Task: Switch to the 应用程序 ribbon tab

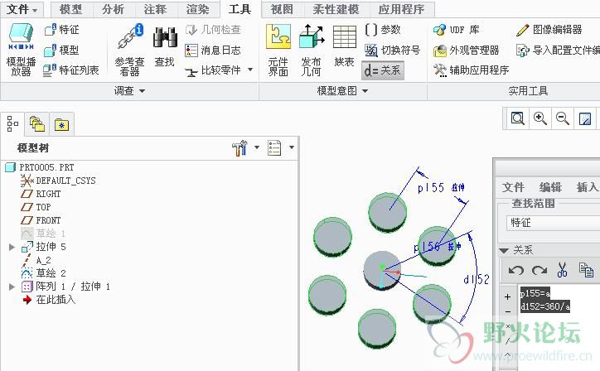Action: coord(402,9)
